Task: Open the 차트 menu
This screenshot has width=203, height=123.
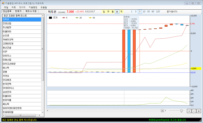Action: click(14, 7)
